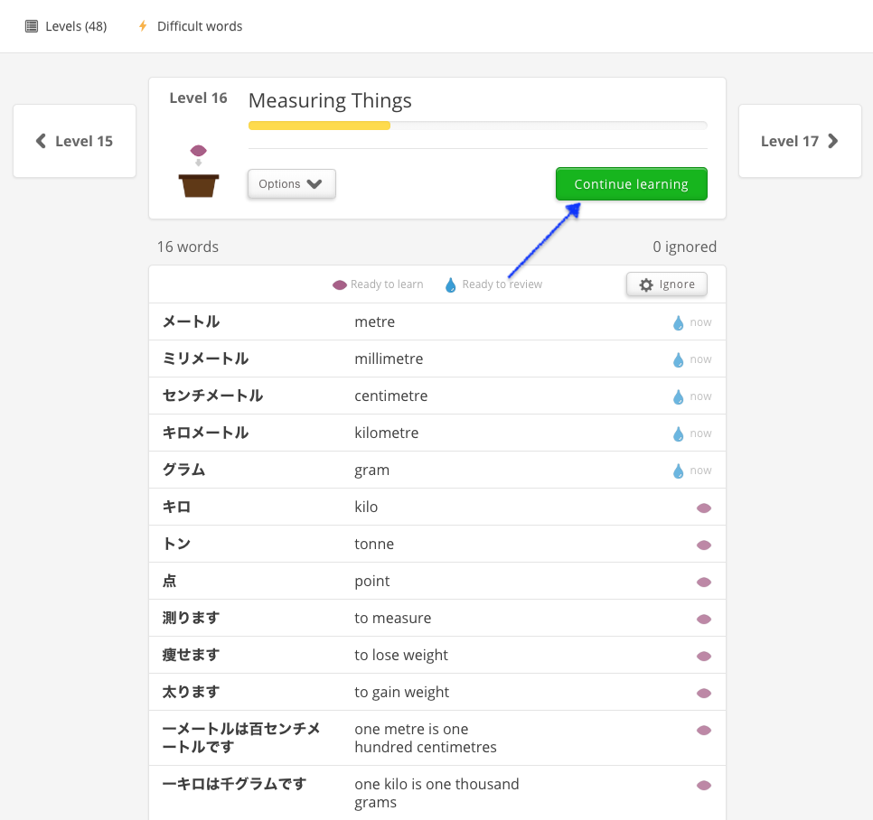873x820 pixels.
Task: Click the word ミリメートル
Action: [x=205, y=359]
